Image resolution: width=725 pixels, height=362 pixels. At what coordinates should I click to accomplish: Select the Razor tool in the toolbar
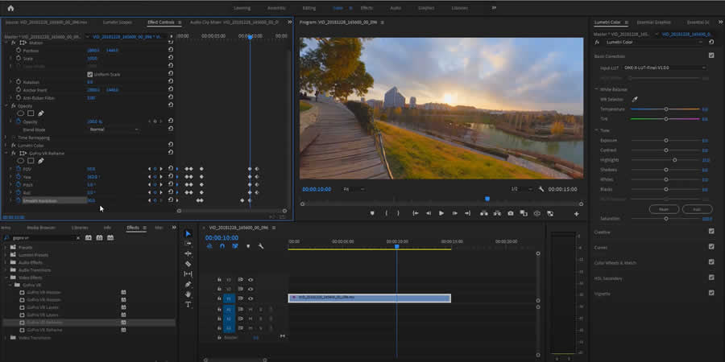[x=188, y=264]
